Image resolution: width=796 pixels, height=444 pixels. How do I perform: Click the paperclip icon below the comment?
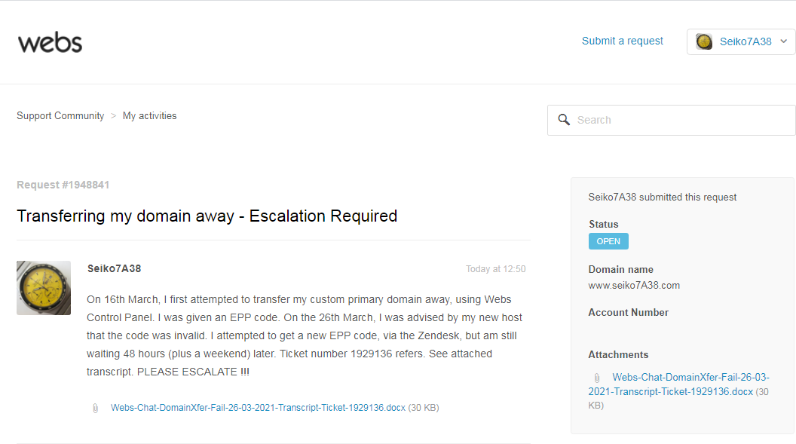[x=95, y=408]
